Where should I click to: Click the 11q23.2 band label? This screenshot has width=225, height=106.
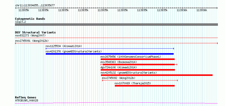(x=20, y=22)
